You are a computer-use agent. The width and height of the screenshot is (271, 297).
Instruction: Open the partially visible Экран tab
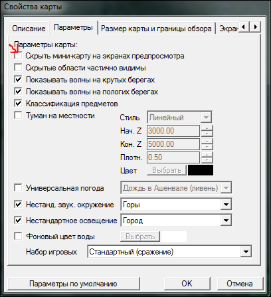pos(228,29)
